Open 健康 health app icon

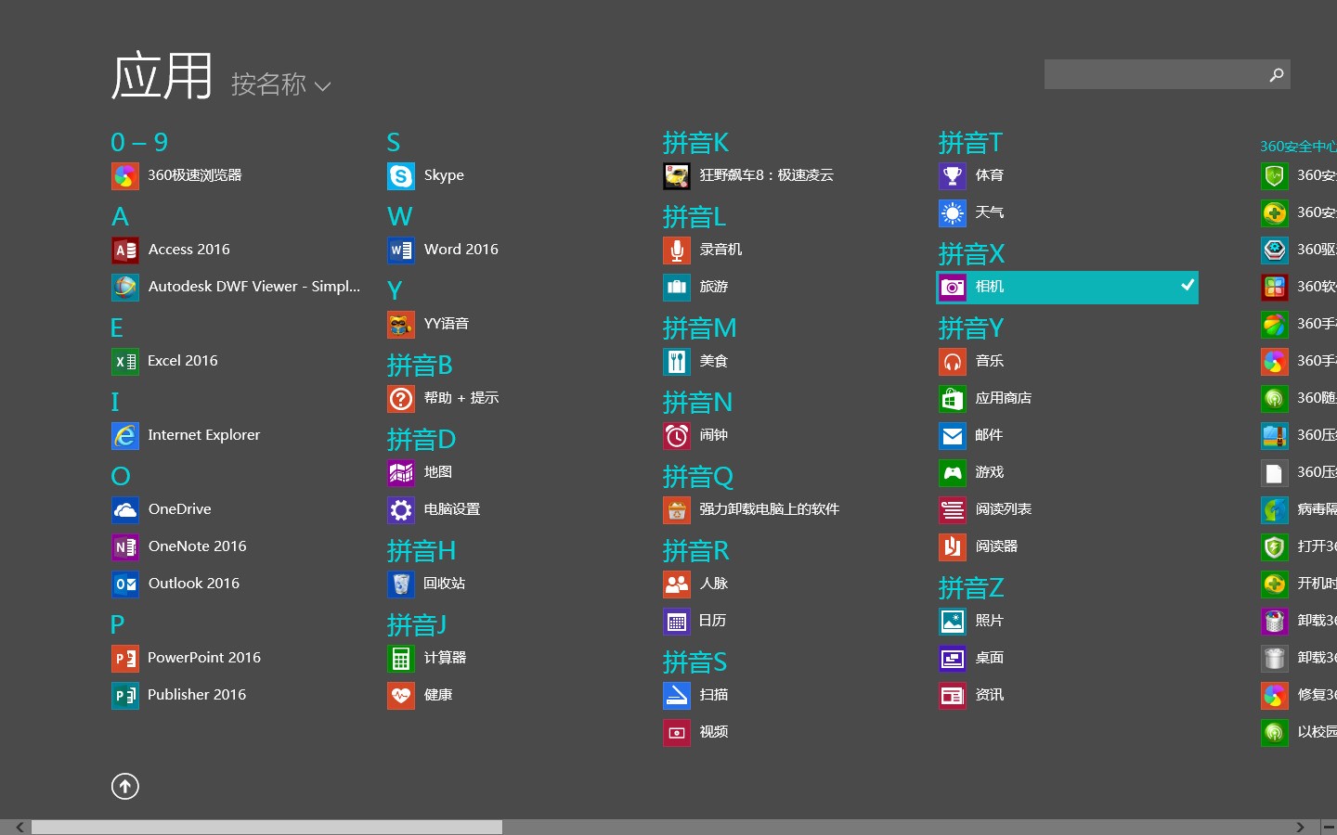pos(401,695)
